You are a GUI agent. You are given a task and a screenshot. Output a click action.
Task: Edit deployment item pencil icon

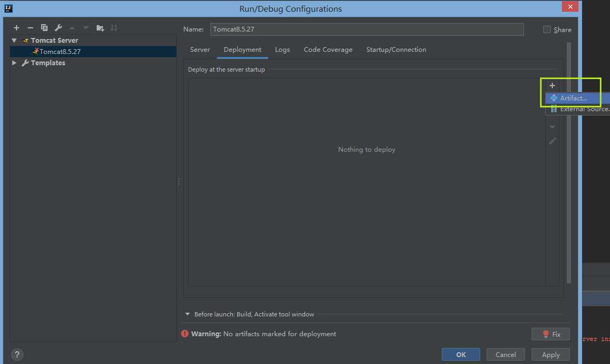(x=552, y=141)
